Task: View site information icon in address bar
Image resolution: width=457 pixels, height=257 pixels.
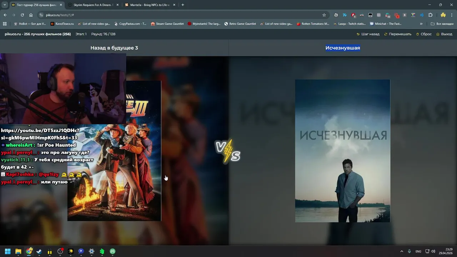Action: (x=41, y=15)
